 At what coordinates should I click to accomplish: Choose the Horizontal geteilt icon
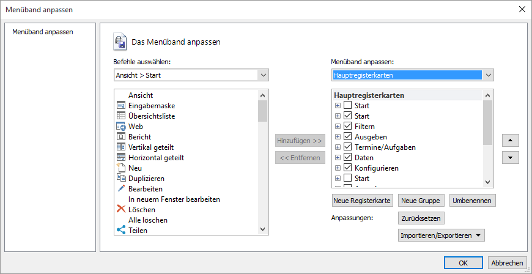(x=120, y=158)
